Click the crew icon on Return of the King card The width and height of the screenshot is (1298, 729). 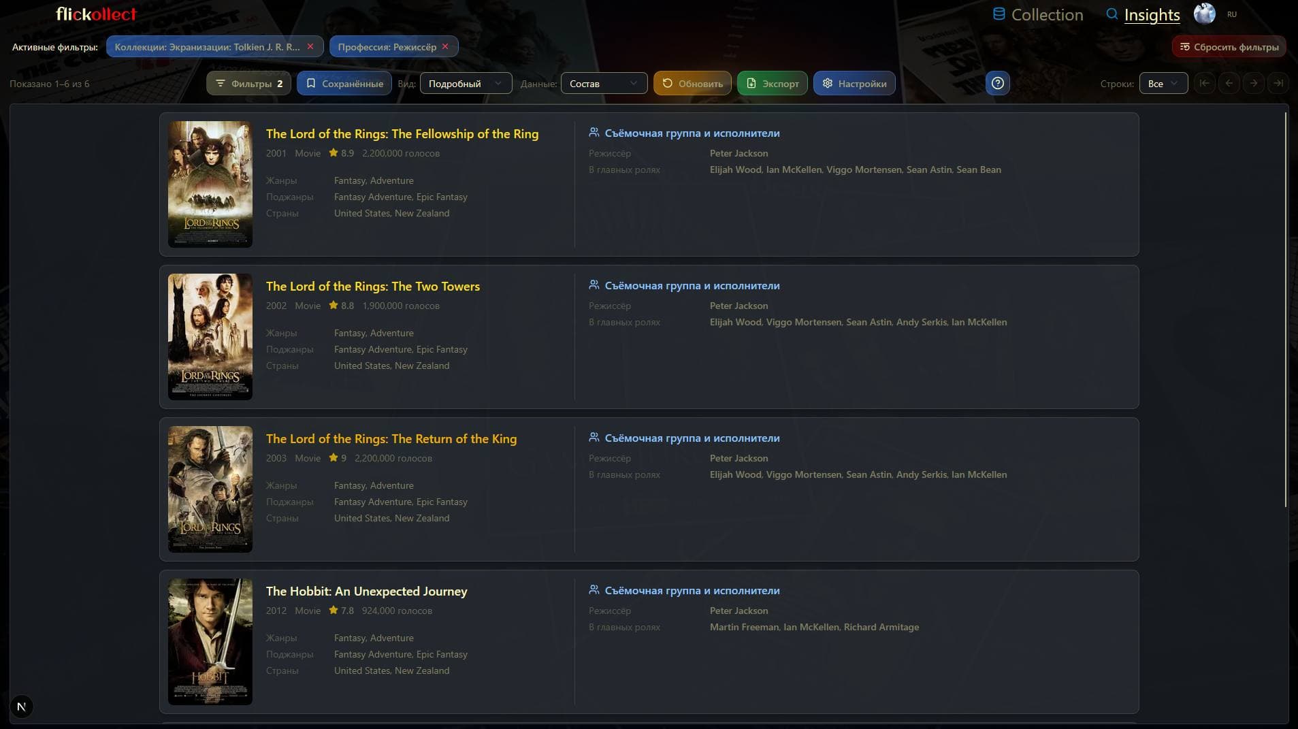[594, 438]
